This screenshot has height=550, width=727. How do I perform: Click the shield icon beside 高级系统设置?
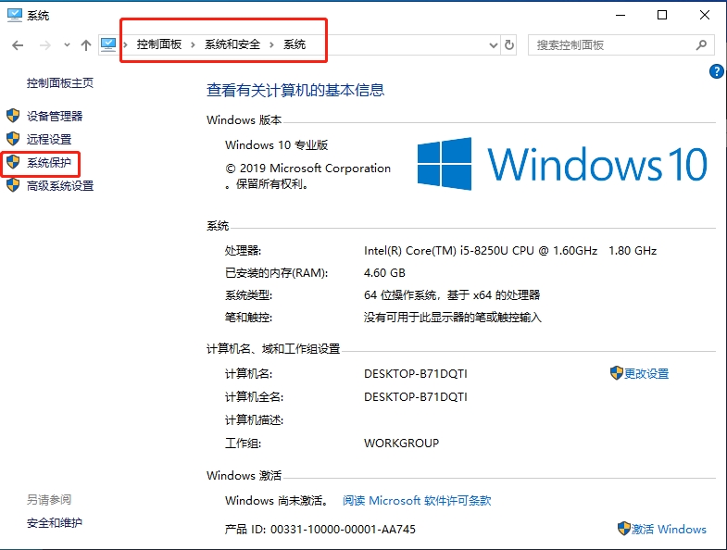click(x=13, y=185)
